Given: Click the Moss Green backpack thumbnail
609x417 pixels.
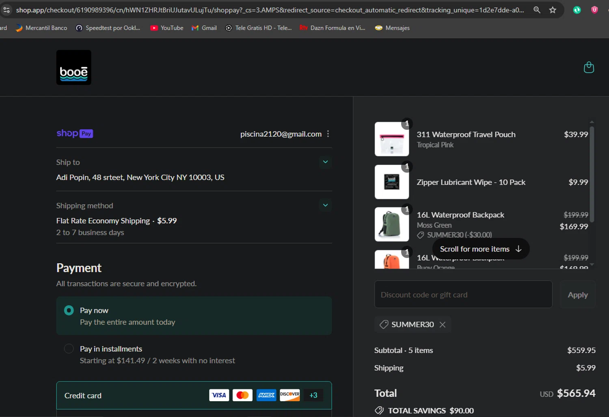Looking at the screenshot, I should click(392, 225).
